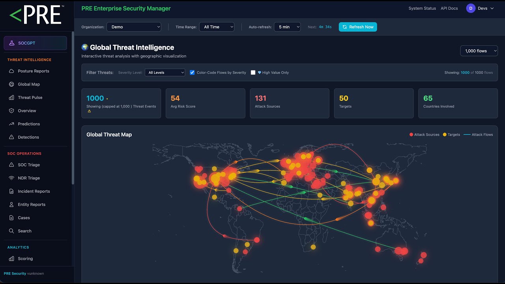Expand the Devs user menu chevron
Viewport: 505px width, 284px height.
tap(492, 8)
